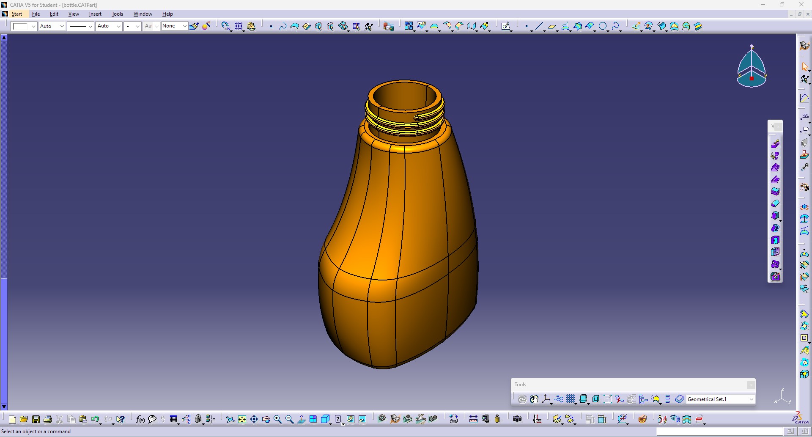The height and width of the screenshot is (437, 812).
Task: Select the Circle tool in top toolbar
Action: [x=603, y=26]
